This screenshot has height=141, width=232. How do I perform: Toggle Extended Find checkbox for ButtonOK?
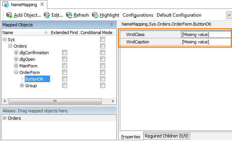click(64, 79)
